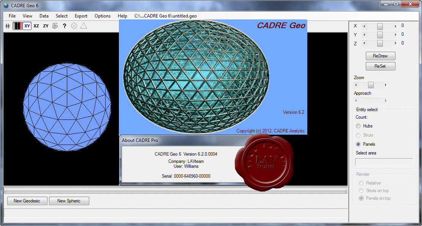422x226 pixels.
Task: Click left arrow of Y rotation slider
Action: click(364, 35)
